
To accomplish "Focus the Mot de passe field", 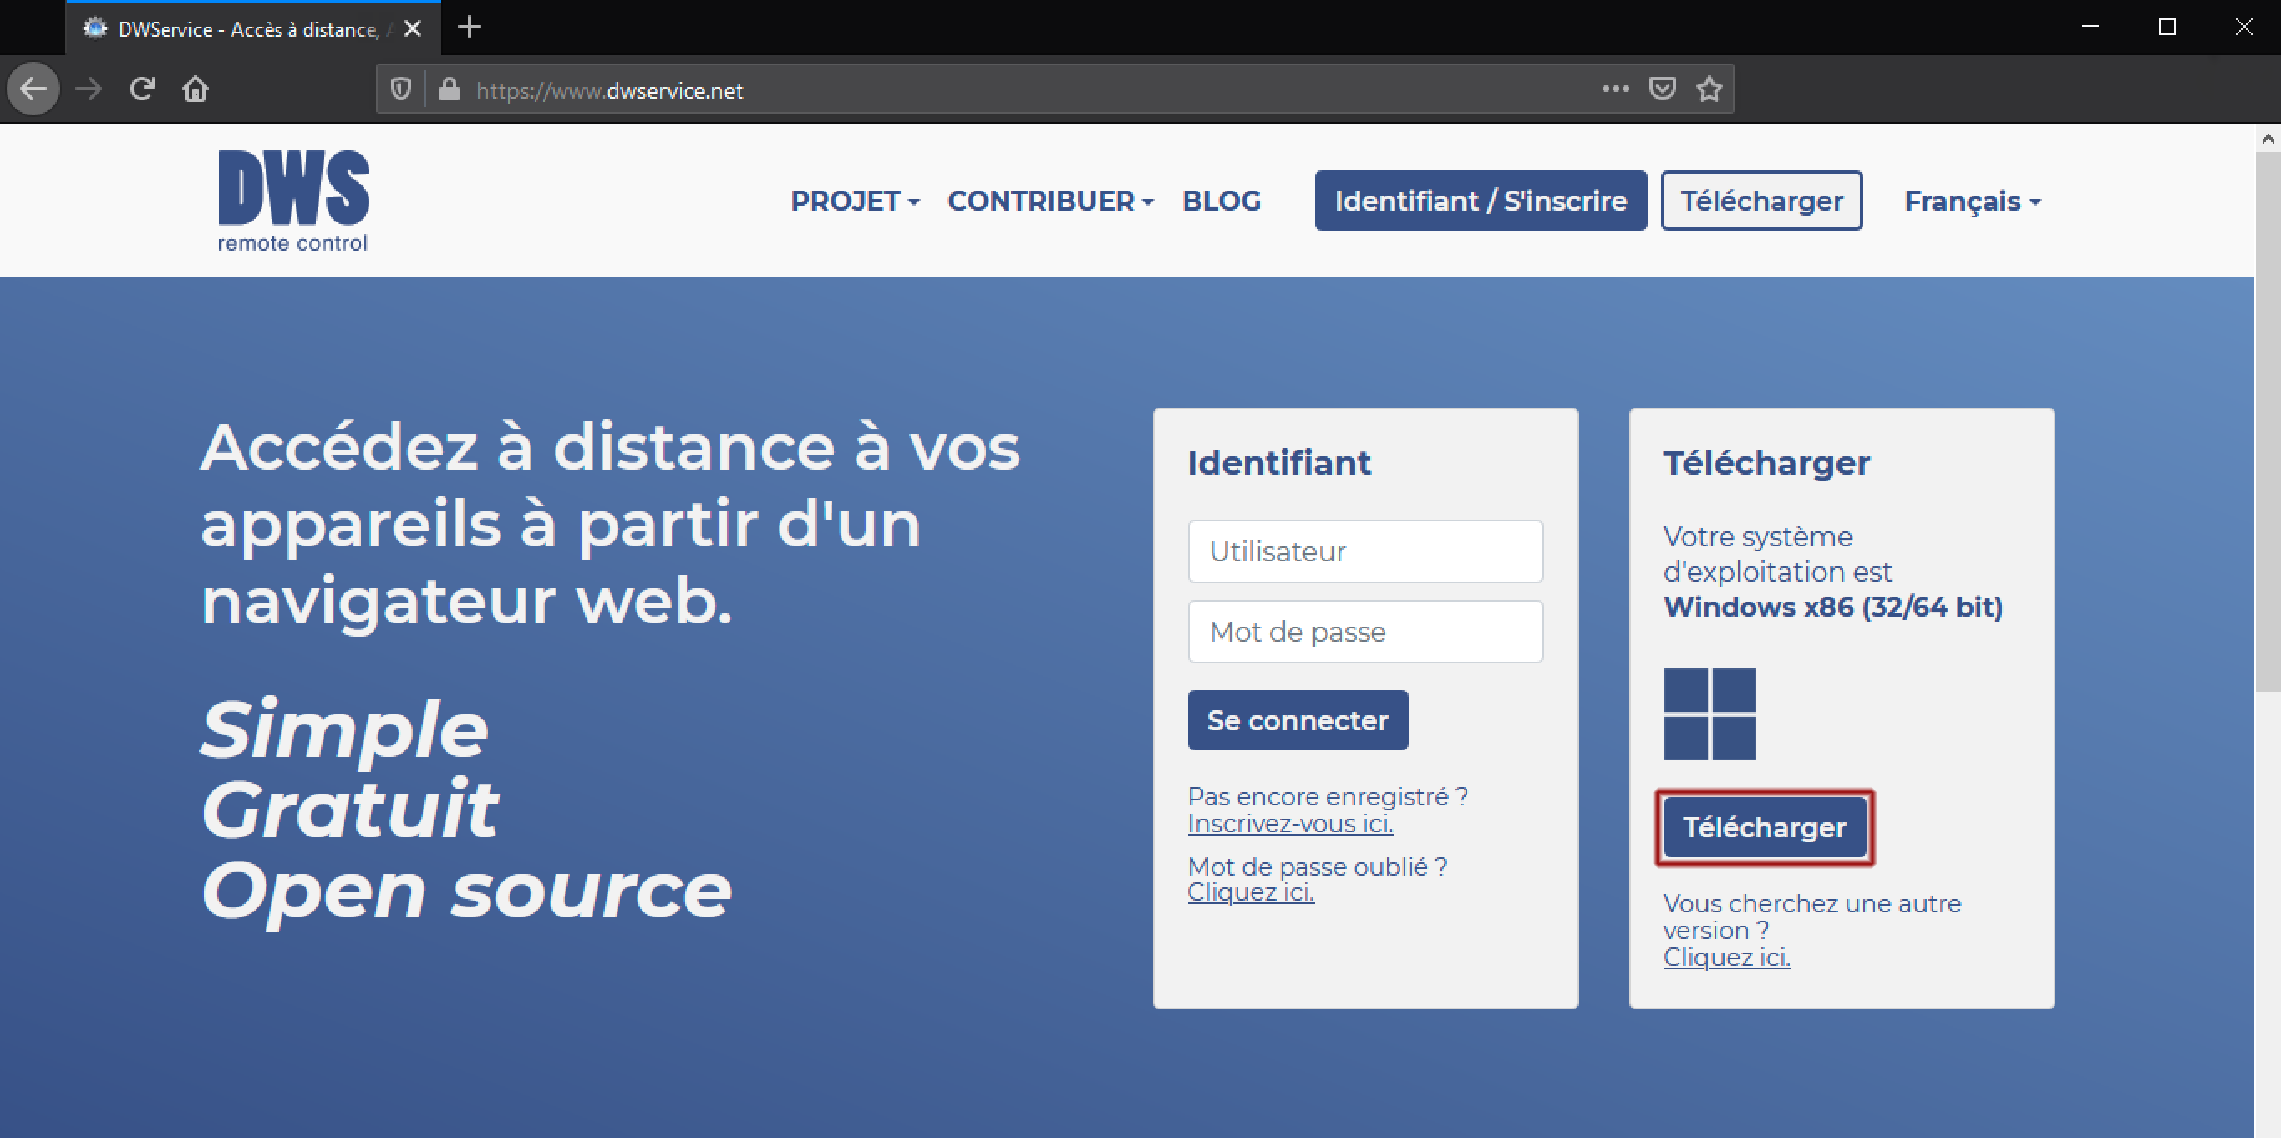I will pyautogui.click(x=1365, y=632).
